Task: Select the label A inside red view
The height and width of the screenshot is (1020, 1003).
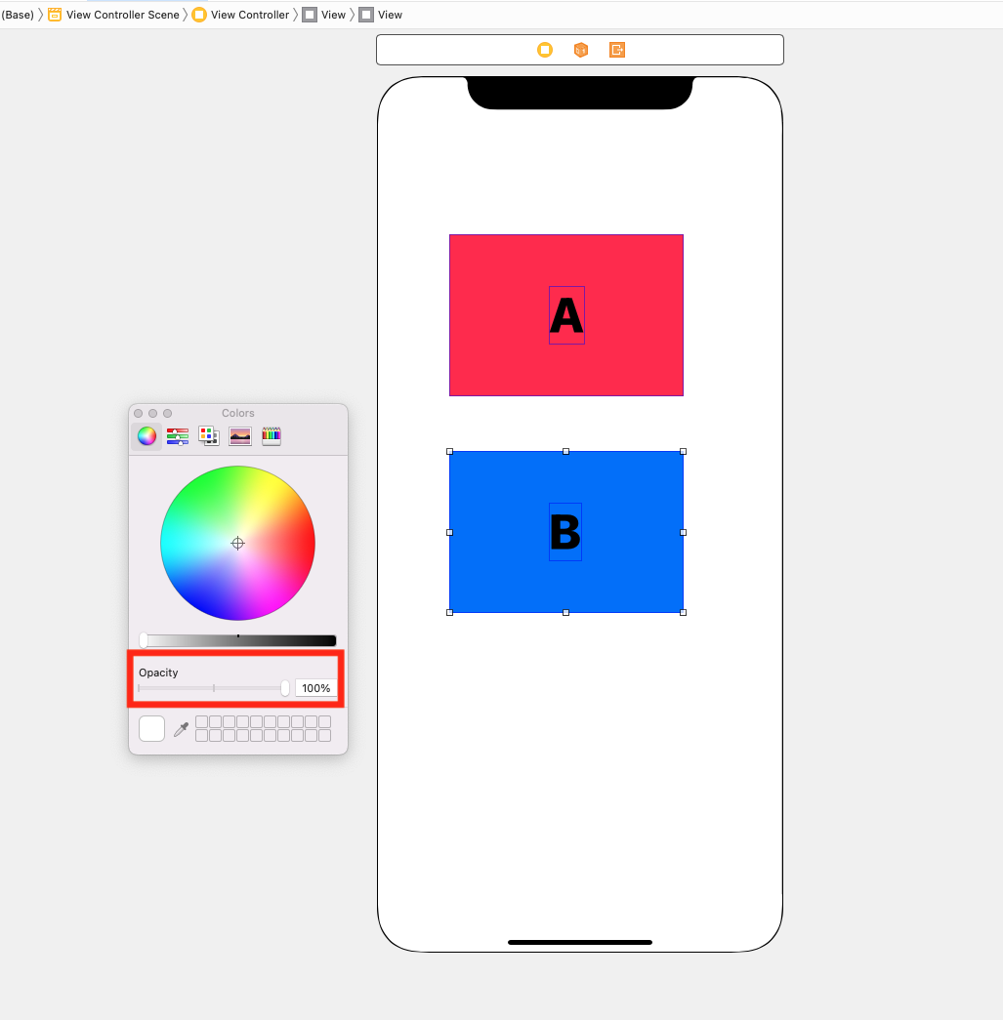Action: point(566,315)
